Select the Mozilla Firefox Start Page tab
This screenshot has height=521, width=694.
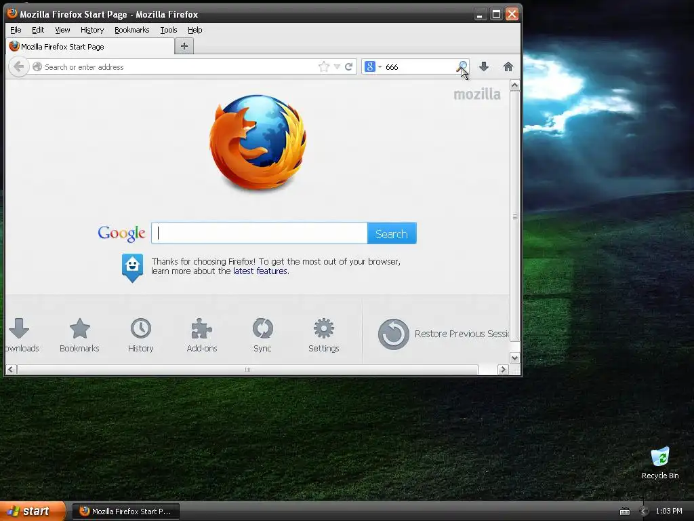point(90,47)
